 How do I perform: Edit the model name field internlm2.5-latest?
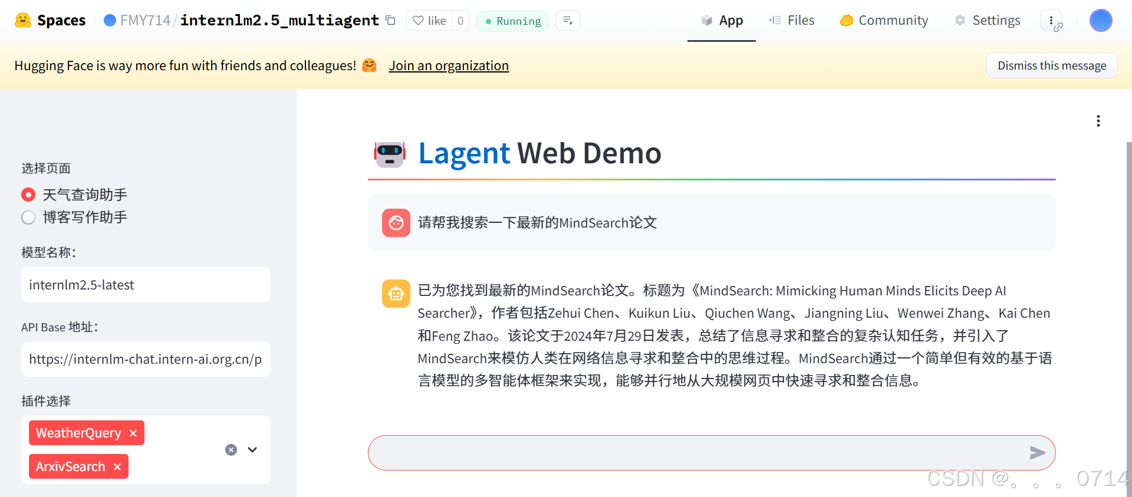pos(146,285)
